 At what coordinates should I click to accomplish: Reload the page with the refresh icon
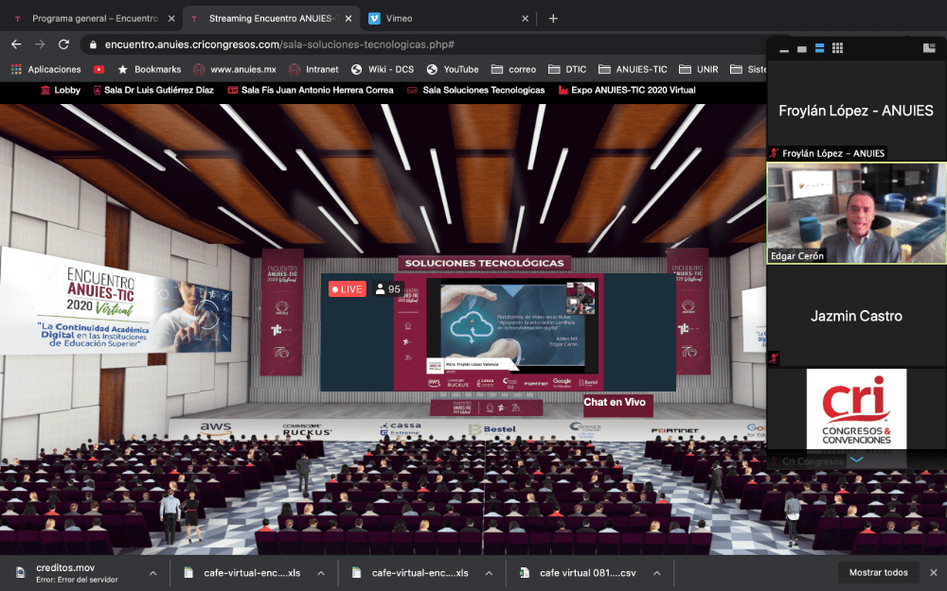tap(63, 44)
